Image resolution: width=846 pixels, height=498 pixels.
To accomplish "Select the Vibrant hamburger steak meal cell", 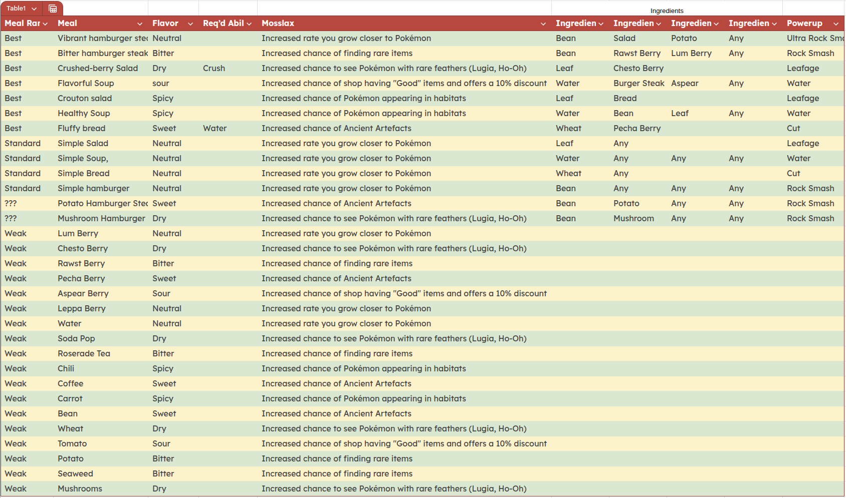I will pyautogui.click(x=101, y=38).
